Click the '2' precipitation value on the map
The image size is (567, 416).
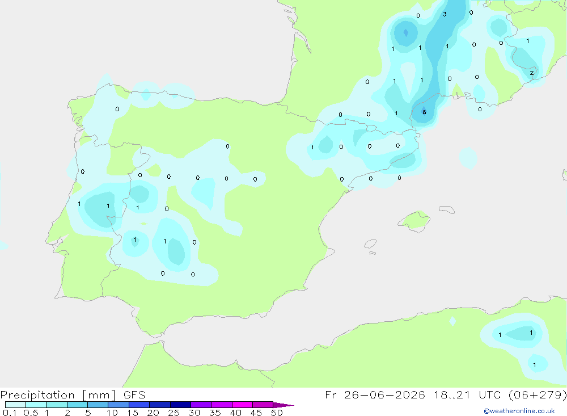coord(532,73)
